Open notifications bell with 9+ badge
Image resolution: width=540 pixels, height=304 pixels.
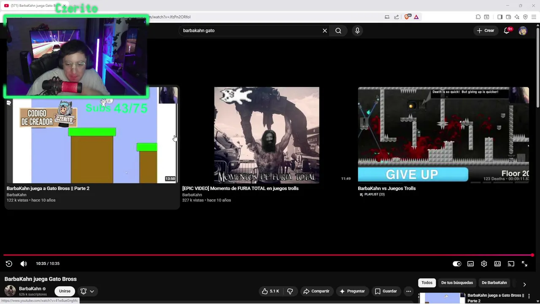(x=508, y=30)
